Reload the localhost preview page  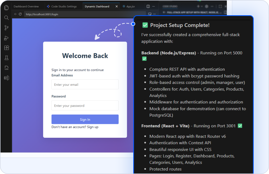20,14
